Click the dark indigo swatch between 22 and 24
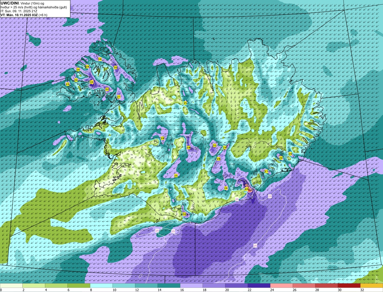383x292 pixels. [x=259, y=285]
